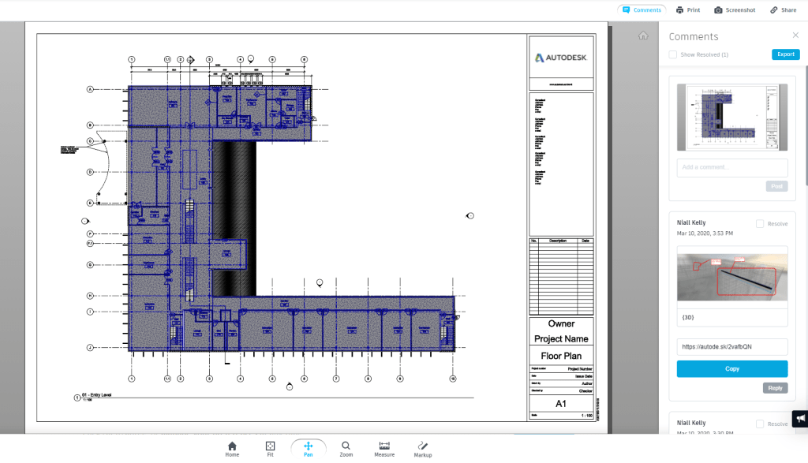Screen dimensions: 808x463
Task: Click the Home view icon in bottom toolbar
Action: tap(232, 446)
